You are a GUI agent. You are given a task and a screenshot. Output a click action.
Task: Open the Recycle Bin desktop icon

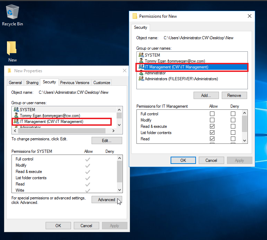click(x=13, y=12)
